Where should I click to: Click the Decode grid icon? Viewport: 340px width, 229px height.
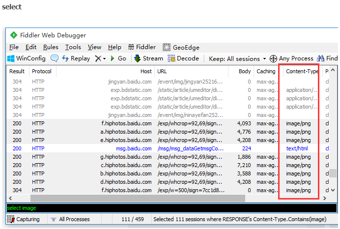coord(171,58)
